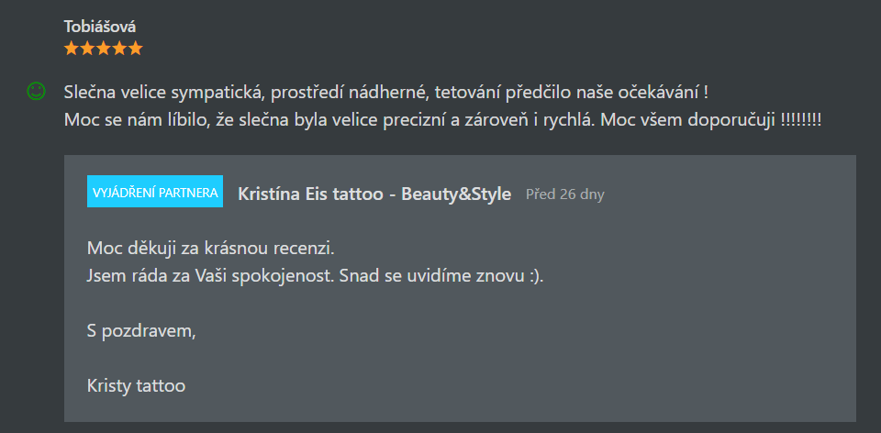
Task: Click reply text 'Moc děkuji za krásnou recenzi'
Action: 211,249
